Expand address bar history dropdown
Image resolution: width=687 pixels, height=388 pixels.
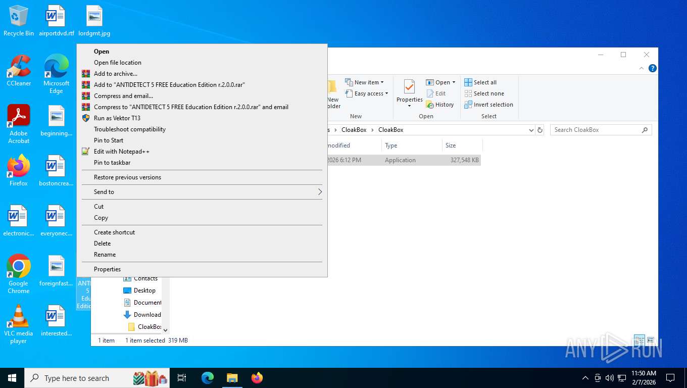click(x=531, y=130)
